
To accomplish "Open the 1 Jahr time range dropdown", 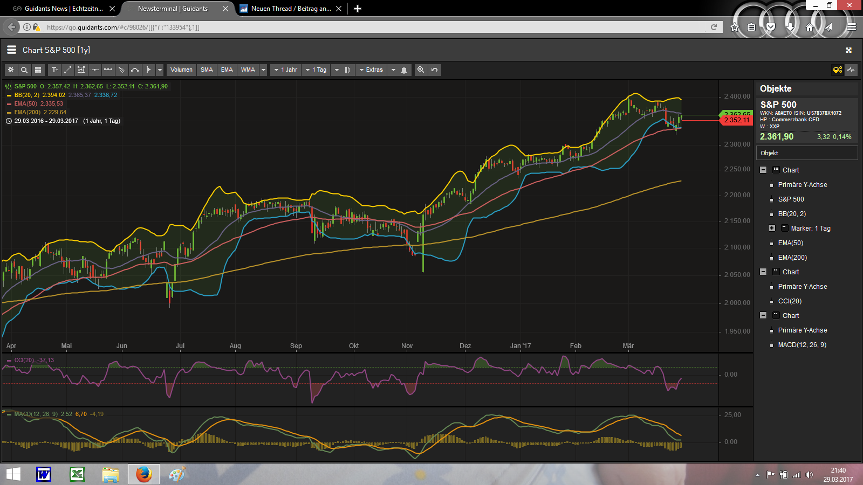I will tap(286, 70).
